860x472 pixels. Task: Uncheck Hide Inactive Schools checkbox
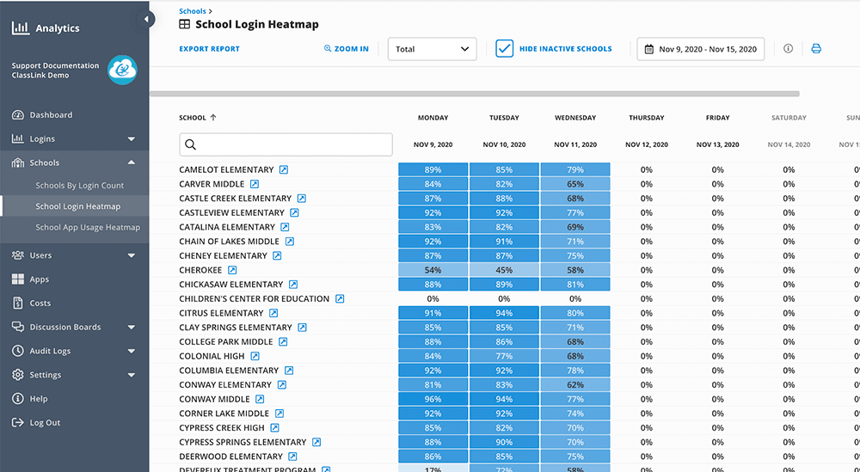[505, 49]
